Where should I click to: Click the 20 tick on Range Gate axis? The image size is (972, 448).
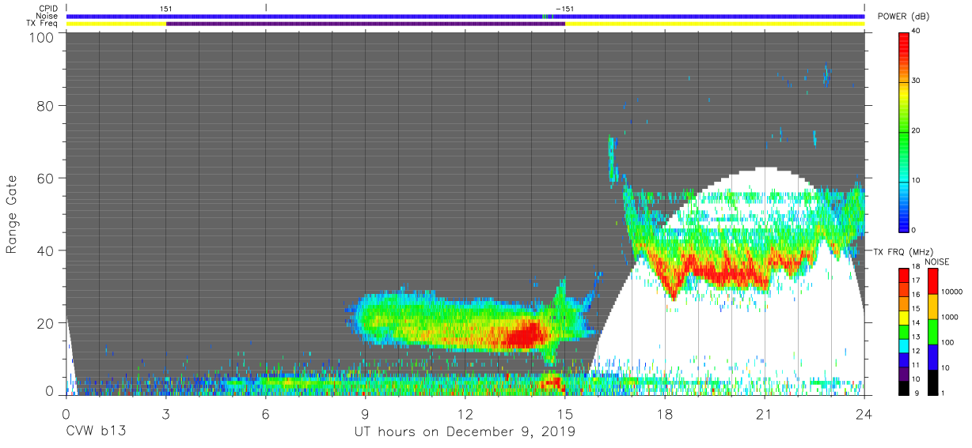pos(45,322)
